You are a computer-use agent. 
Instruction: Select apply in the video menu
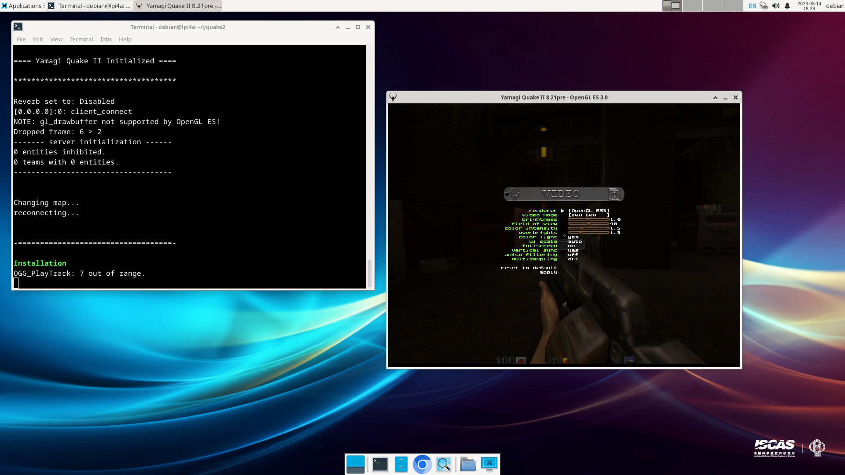coord(548,272)
